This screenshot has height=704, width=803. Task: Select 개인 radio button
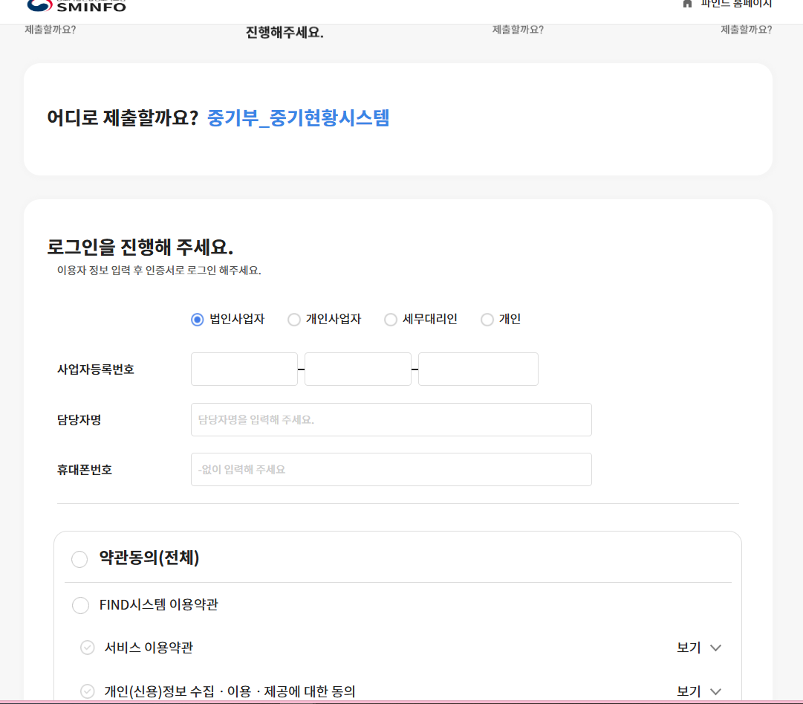(487, 320)
